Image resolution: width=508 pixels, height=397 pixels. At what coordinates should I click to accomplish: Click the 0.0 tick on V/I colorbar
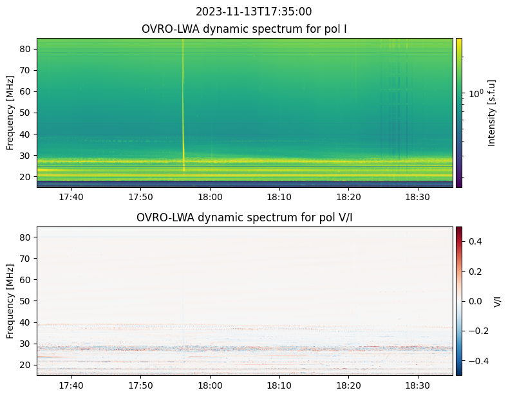(474, 300)
